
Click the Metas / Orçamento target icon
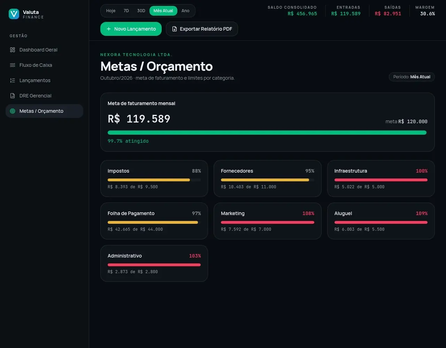point(13,111)
